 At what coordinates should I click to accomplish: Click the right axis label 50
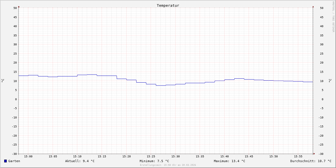click(x=322, y=8)
